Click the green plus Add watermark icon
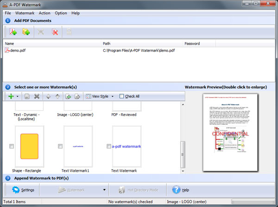 click(x=11, y=97)
